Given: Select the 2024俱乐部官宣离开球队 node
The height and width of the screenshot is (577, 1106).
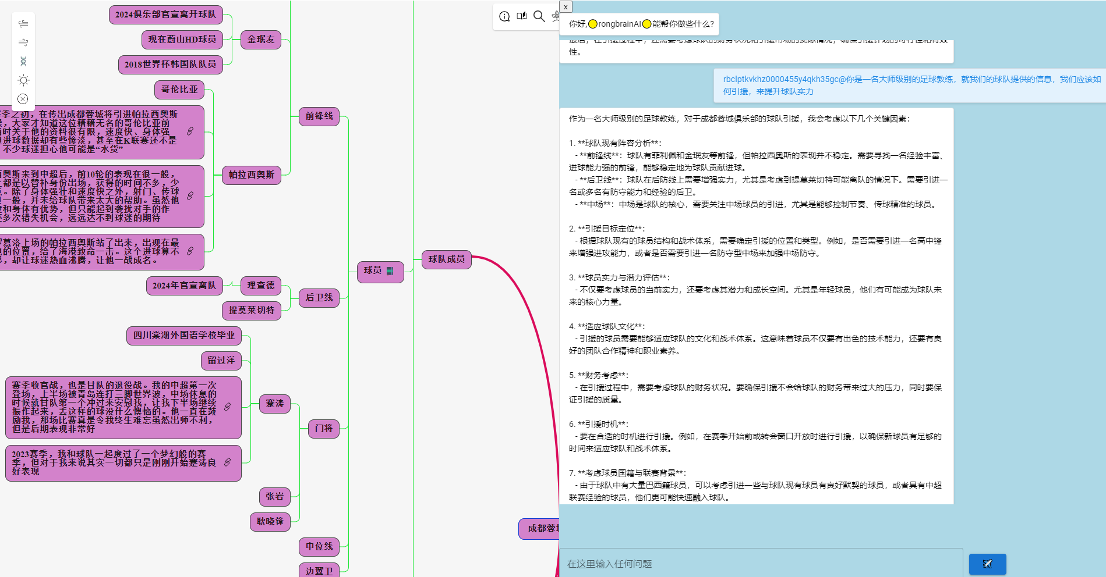Looking at the screenshot, I should 165,15.
